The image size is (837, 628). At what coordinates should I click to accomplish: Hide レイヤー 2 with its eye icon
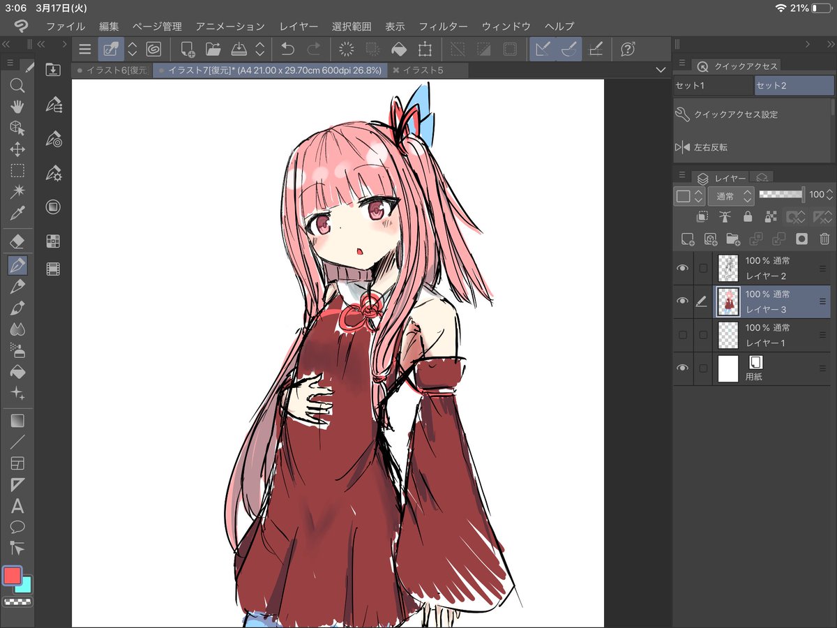click(x=682, y=268)
